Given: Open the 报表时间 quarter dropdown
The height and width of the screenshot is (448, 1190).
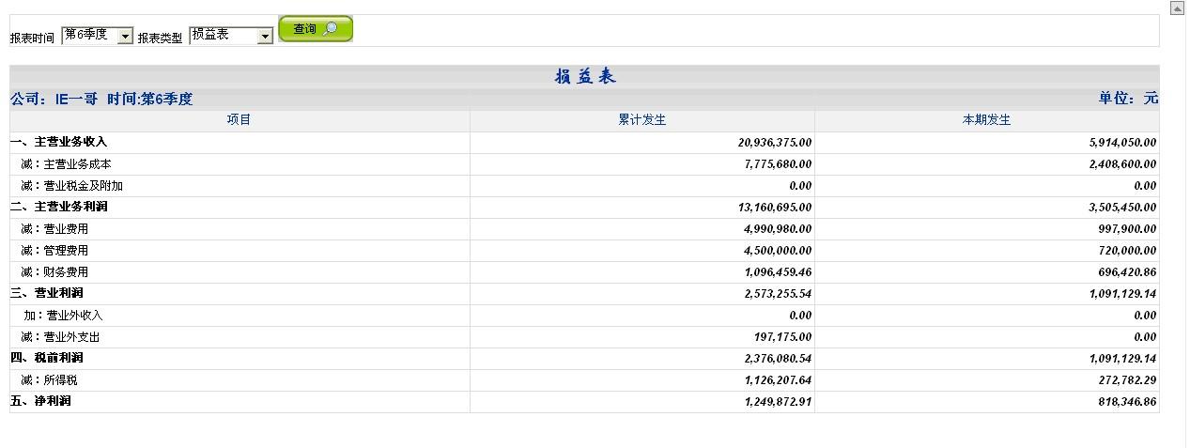Looking at the screenshot, I should coord(98,36).
